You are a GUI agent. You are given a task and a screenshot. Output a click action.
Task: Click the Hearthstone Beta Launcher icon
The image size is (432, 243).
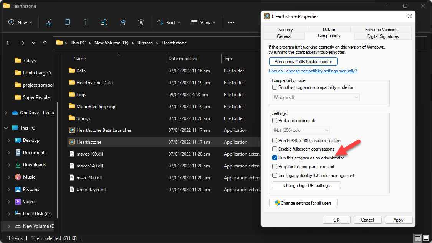72,130
